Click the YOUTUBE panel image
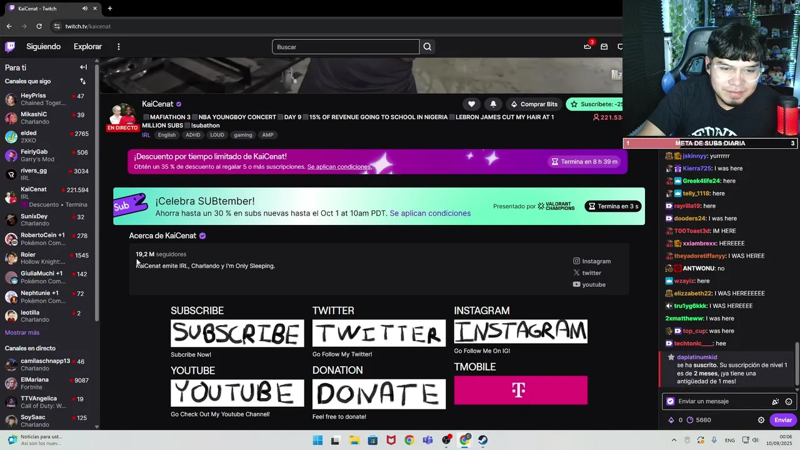The image size is (800, 450). (237, 393)
